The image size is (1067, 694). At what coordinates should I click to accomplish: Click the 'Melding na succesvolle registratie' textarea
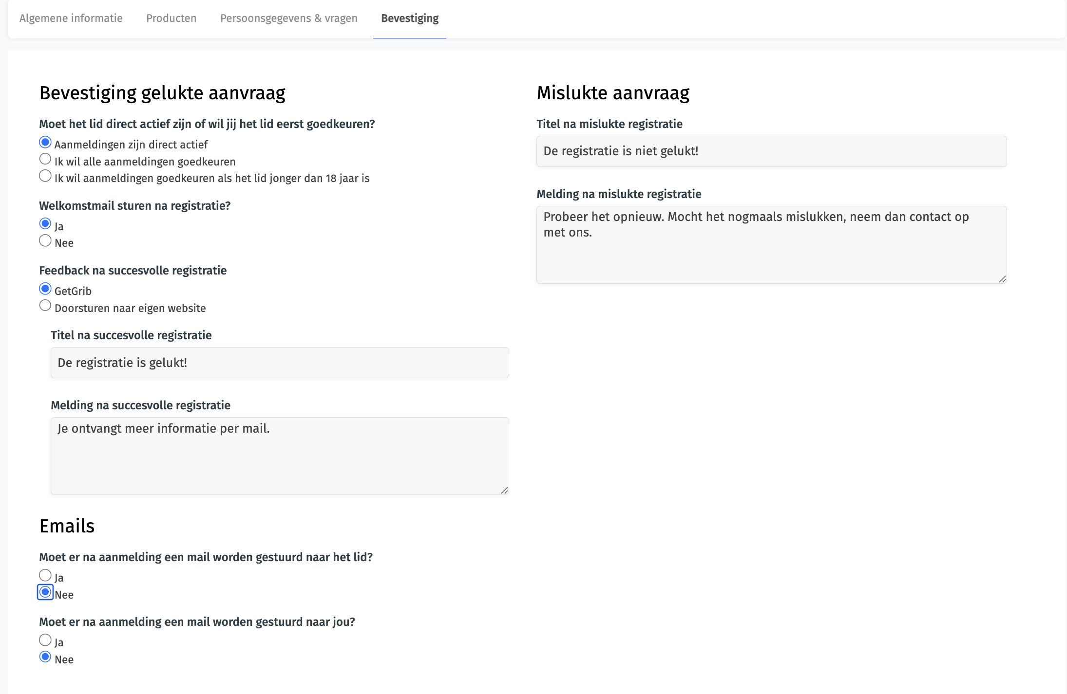(x=279, y=456)
